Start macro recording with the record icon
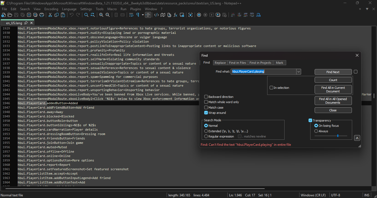Viewport: 377px width, 198px height. pos(199,15)
